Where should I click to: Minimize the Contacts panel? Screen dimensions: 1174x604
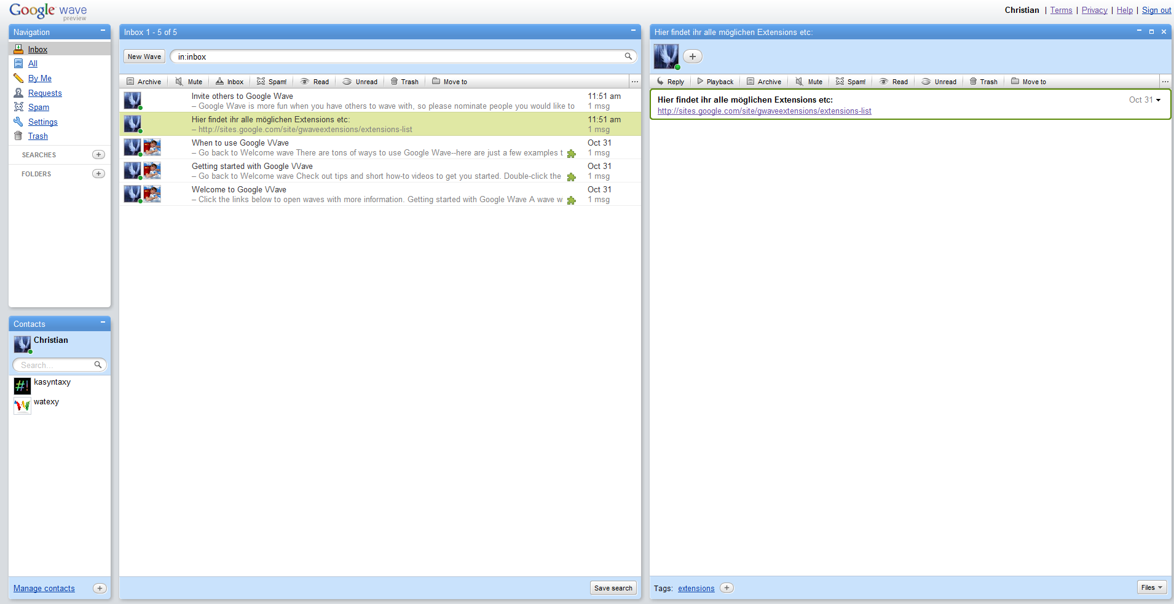click(103, 323)
